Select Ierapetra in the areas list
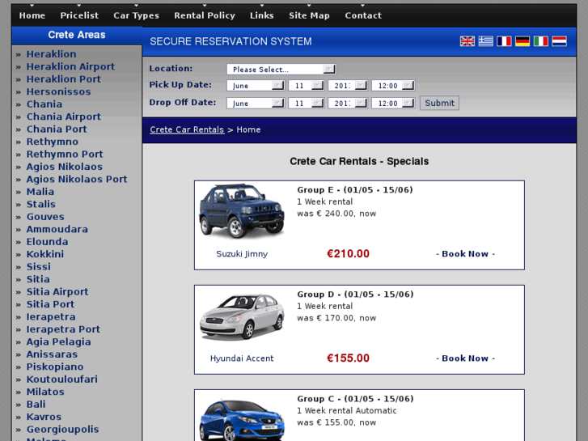 [x=51, y=316]
